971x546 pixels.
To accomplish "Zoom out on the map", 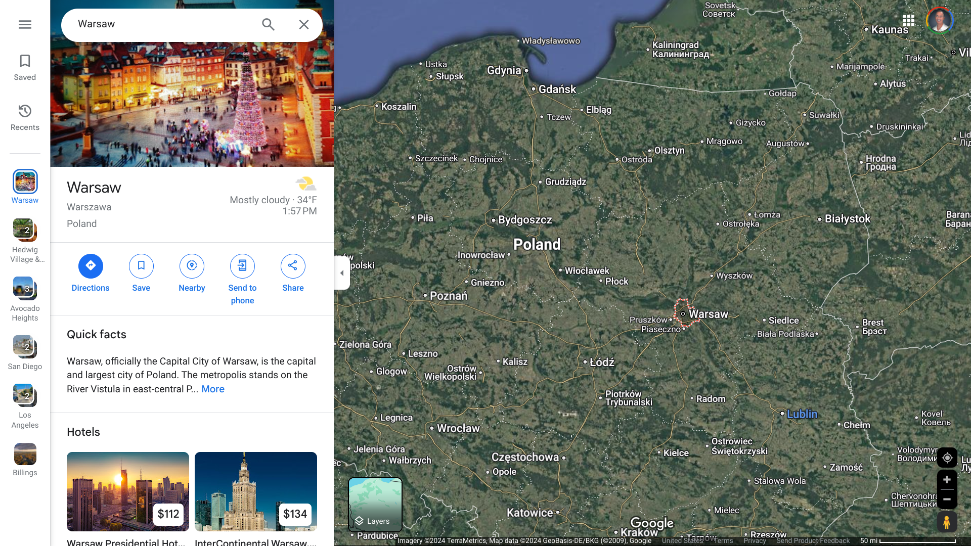I will 947,499.
